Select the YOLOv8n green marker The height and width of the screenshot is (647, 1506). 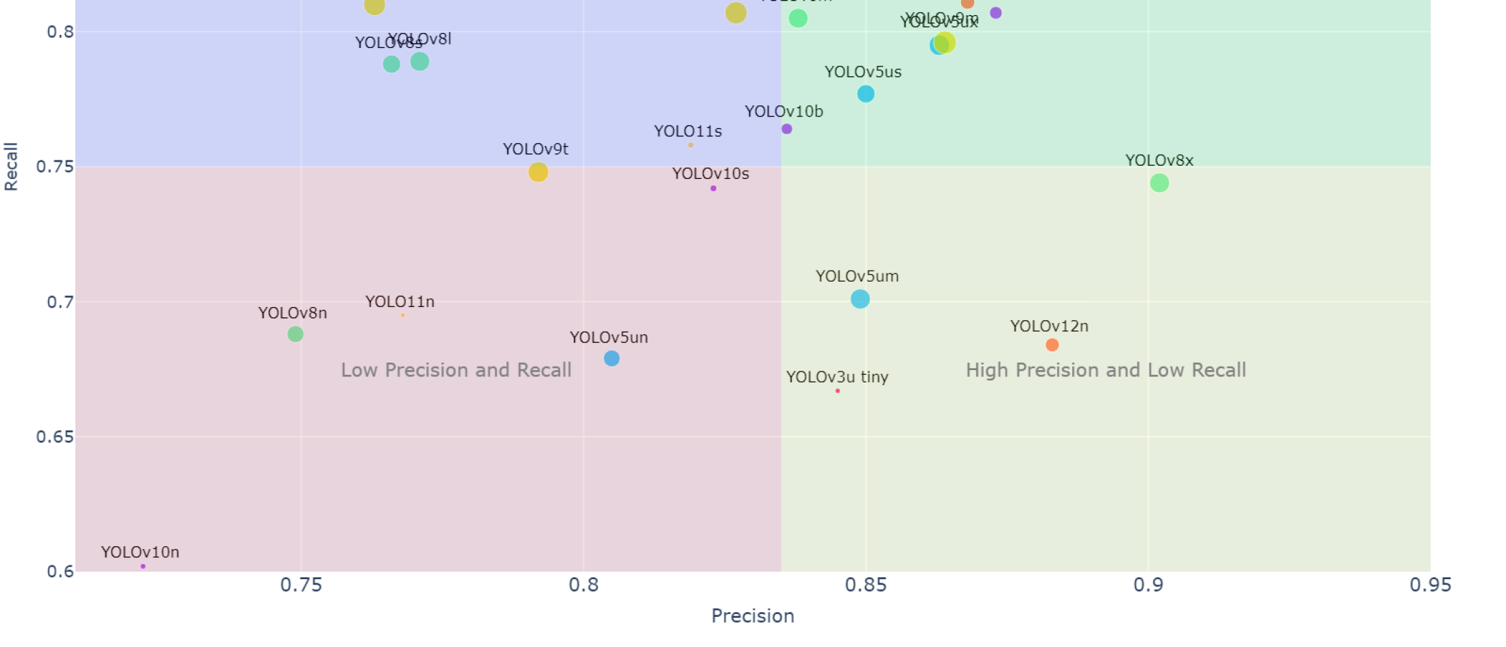tap(295, 334)
